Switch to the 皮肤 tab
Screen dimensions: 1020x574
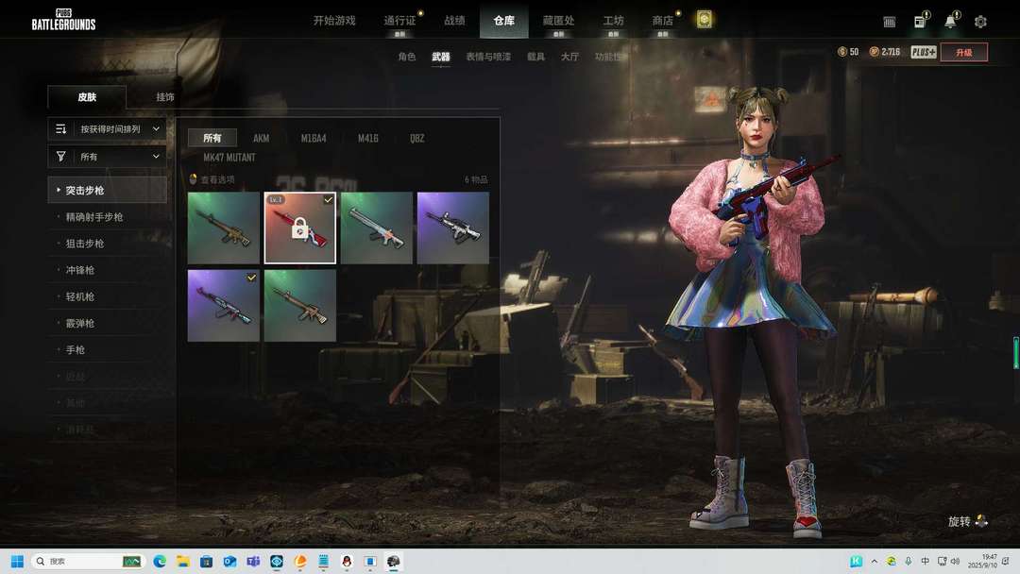coord(87,97)
